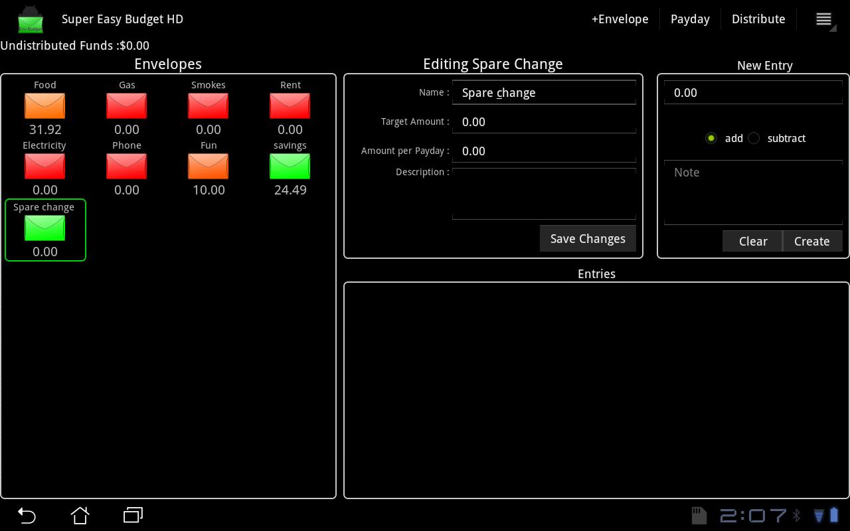The width and height of the screenshot is (850, 531).
Task: Click the Fun balance 10.00
Action: [x=209, y=190]
